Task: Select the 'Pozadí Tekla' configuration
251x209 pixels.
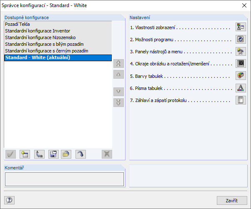Action: [58, 24]
